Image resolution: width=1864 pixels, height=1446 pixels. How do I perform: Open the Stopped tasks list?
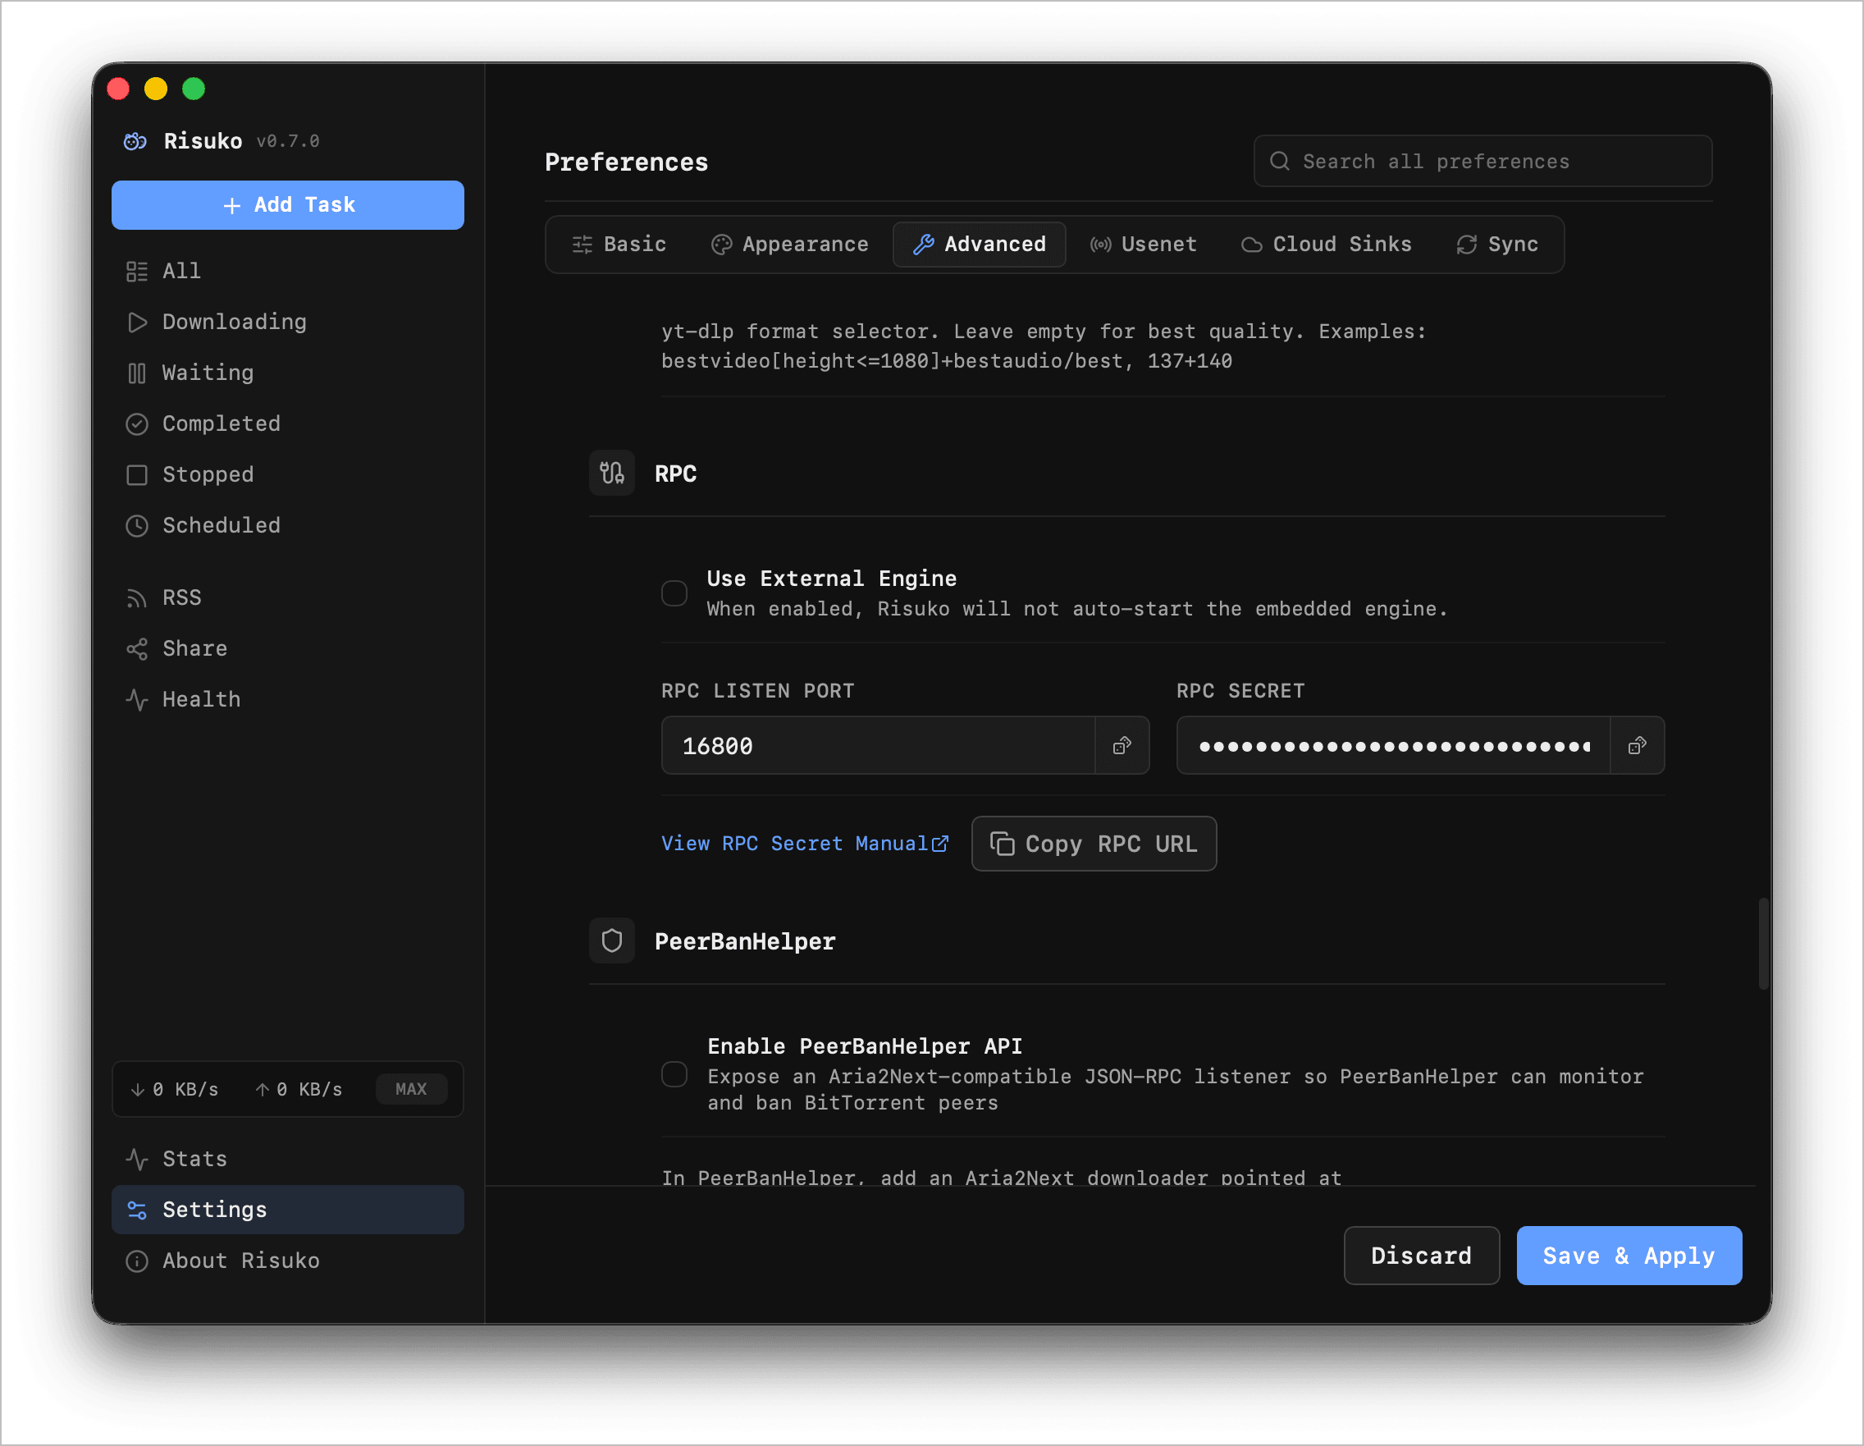[288, 474]
